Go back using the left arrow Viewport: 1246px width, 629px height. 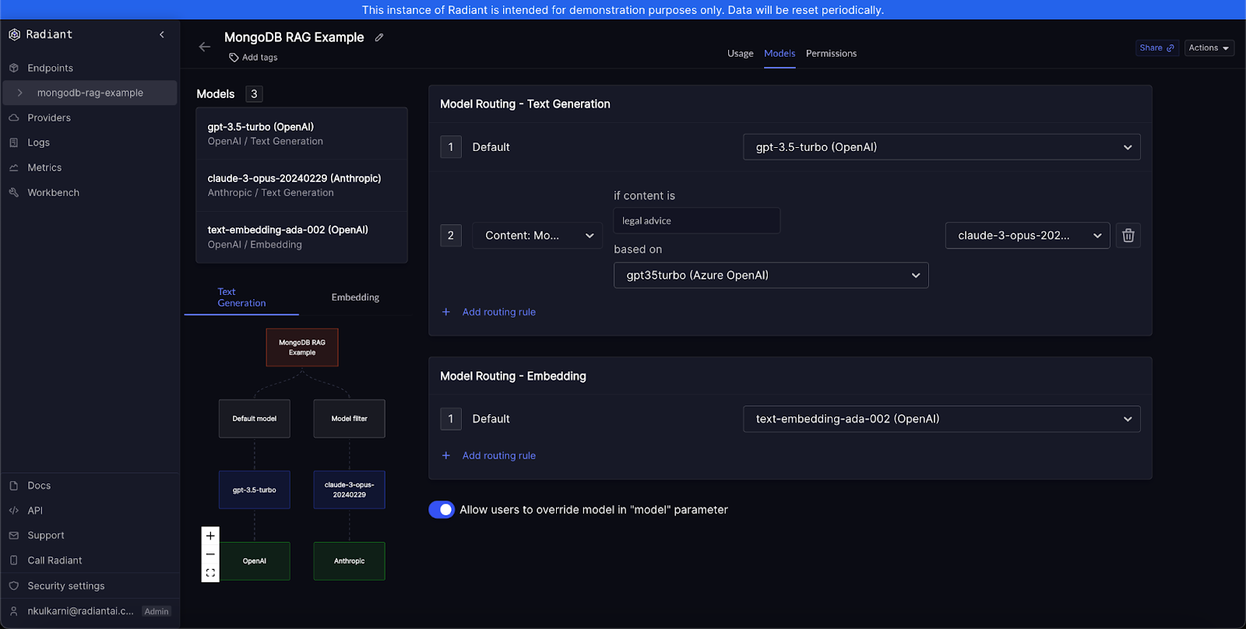click(205, 47)
